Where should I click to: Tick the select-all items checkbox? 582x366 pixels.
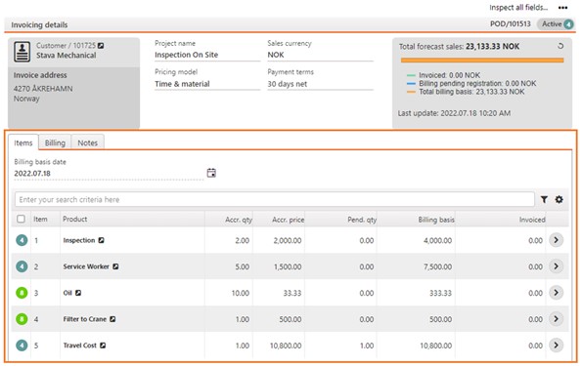pyautogui.click(x=22, y=219)
